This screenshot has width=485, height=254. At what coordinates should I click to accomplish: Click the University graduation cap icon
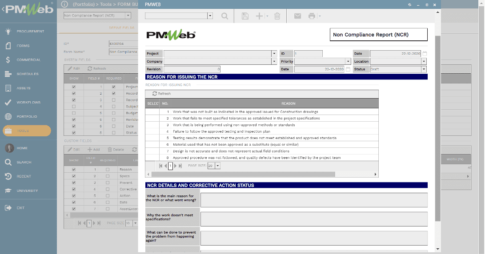point(8,190)
